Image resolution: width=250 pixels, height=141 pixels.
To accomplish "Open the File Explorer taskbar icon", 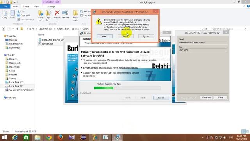I will (37, 137).
